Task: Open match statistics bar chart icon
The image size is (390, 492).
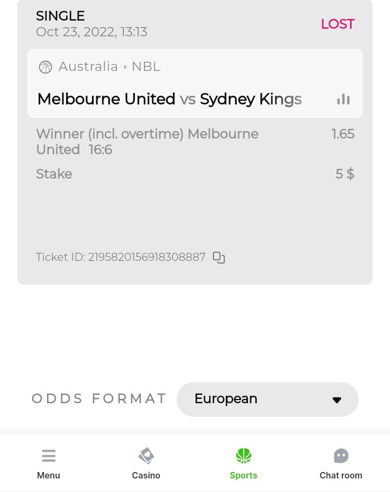Action: tap(343, 99)
